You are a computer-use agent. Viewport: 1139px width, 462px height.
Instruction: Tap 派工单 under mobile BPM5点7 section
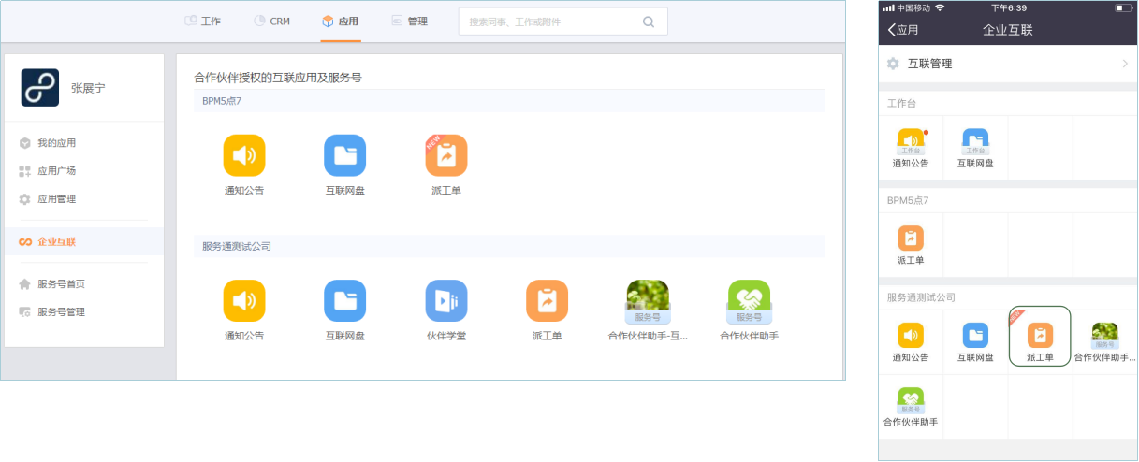click(x=911, y=240)
